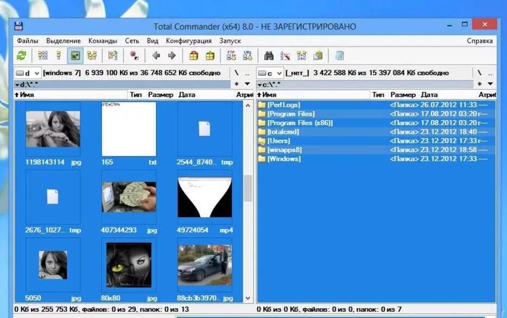Click left panel scrollbar up arrow
Viewport: 507px width, 318px height.
point(248,105)
